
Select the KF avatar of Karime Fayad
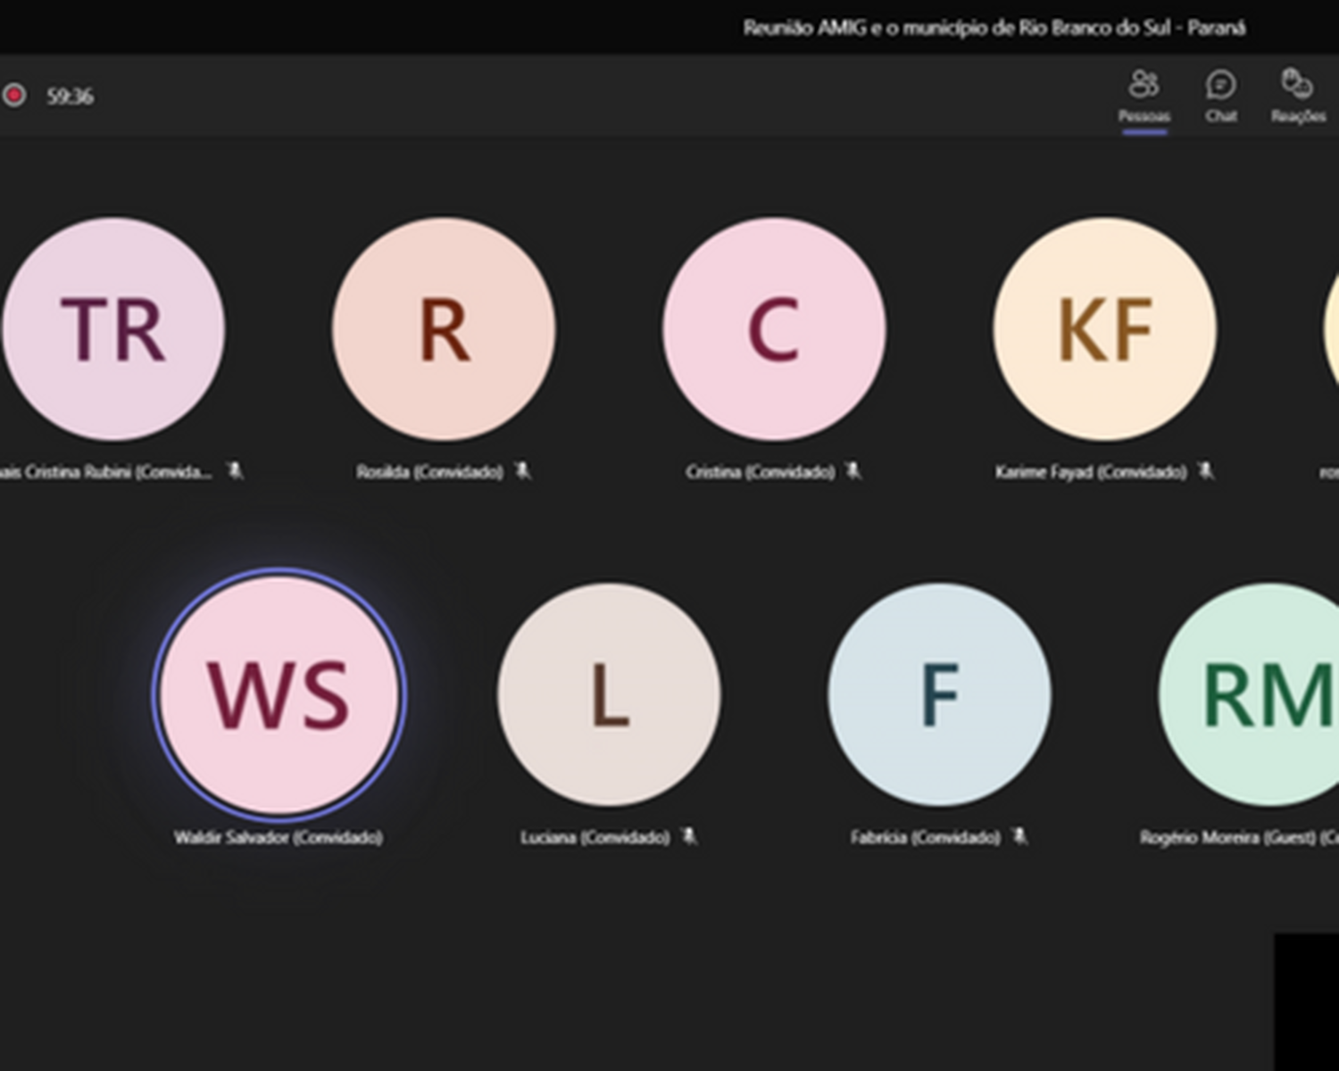click(x=1104, y=329)
